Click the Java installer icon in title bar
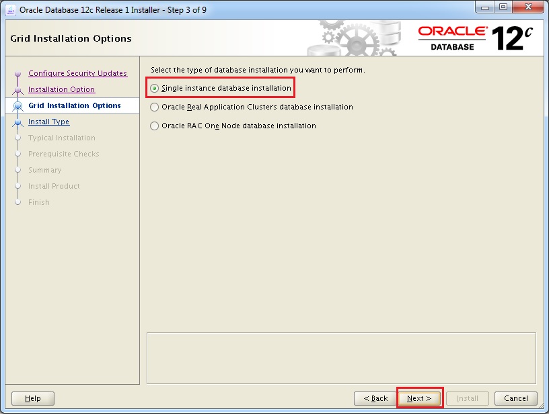Image resolution: width=549 pixels, height=415 pixels. click(10, 9)
